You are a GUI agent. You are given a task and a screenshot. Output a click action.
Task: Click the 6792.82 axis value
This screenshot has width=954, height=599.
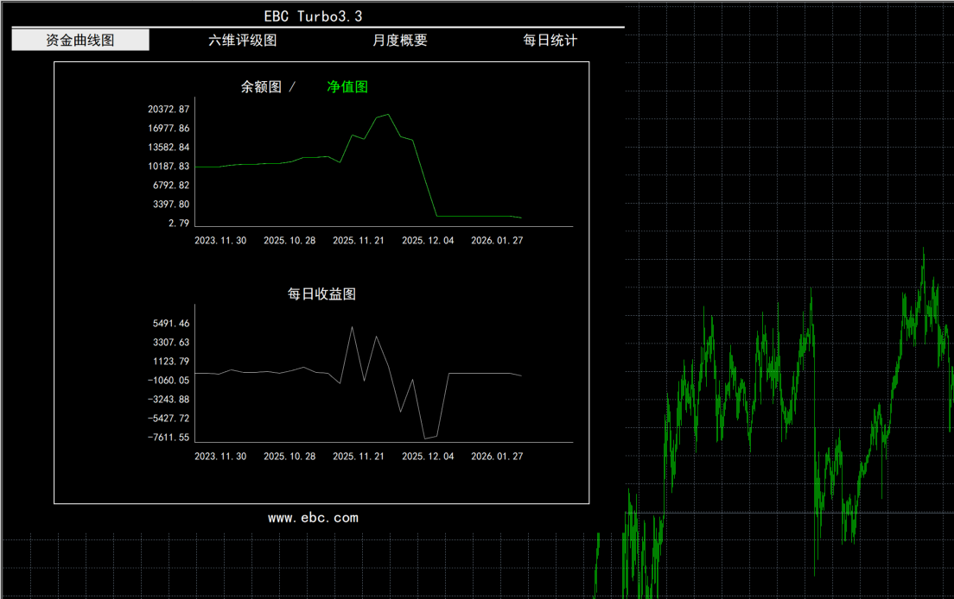click(171, 186)
